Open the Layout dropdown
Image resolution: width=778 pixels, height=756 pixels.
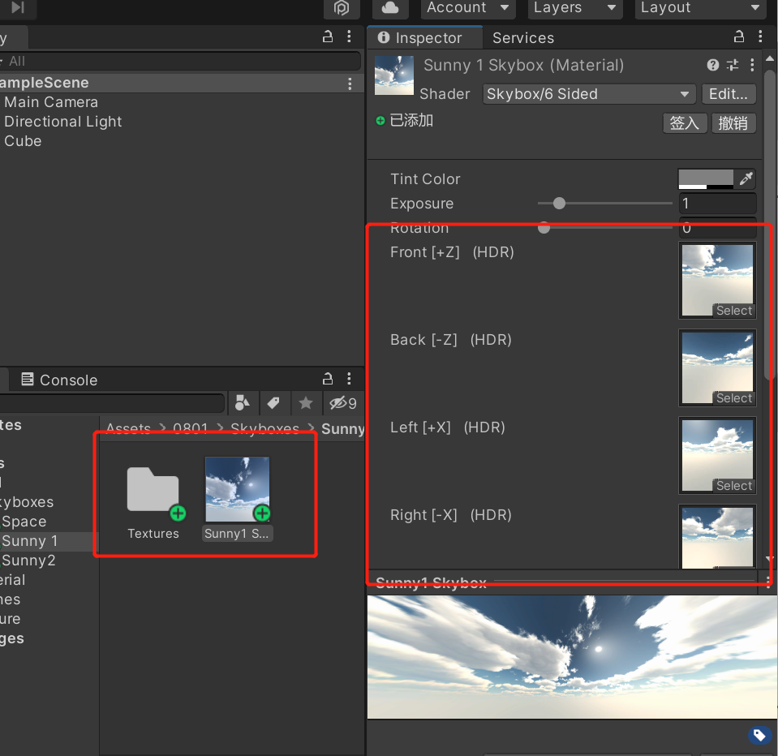[699, 8]
